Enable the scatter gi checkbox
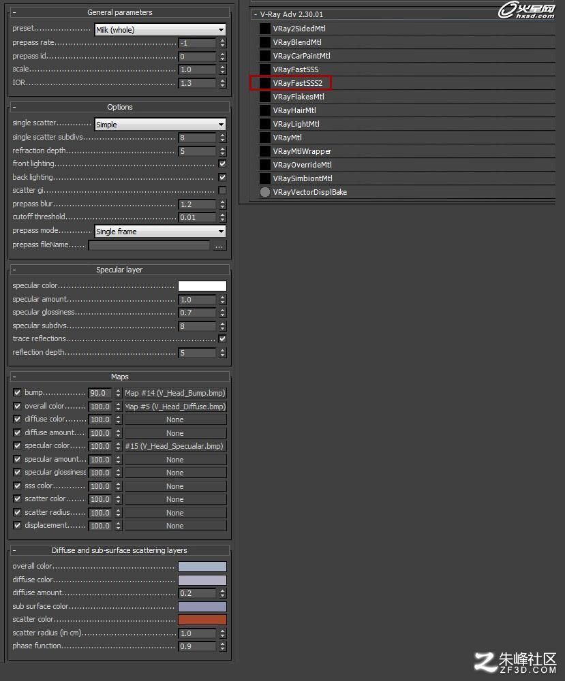This screenshot has height=681, width=565. [222, 190]
